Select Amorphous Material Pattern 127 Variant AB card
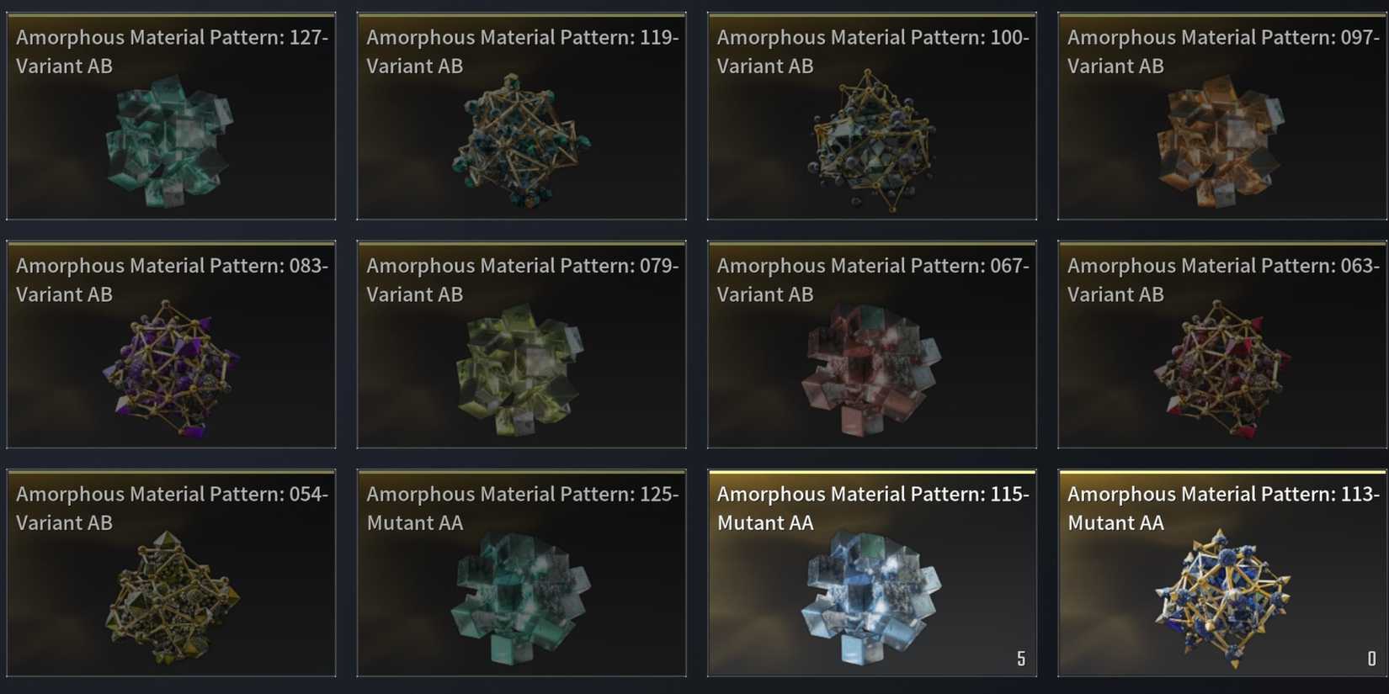The height and width of the screenshot is (694, 1389). (x=171, y=116)
